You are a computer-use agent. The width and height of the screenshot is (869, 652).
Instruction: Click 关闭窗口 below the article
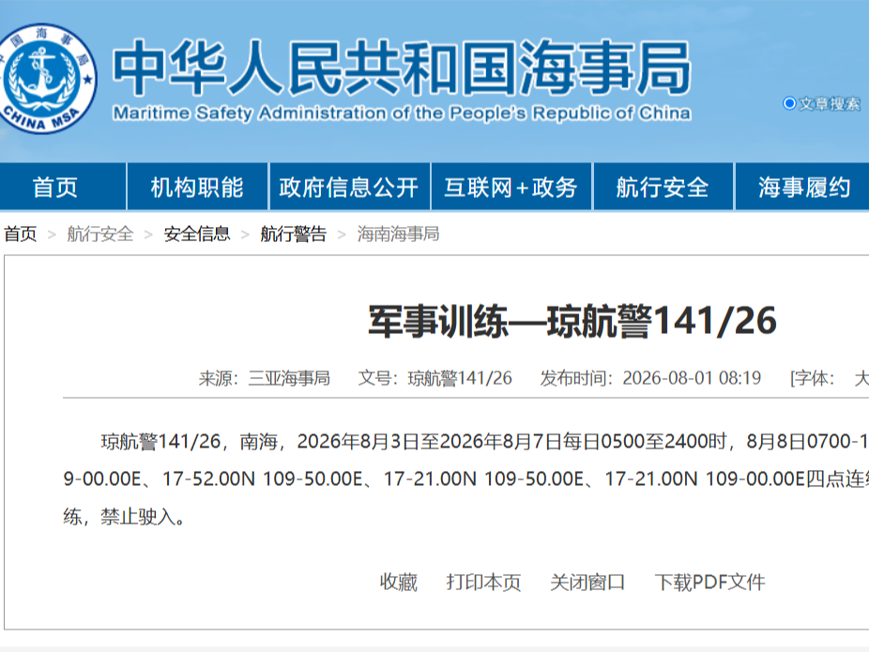(587, 583)
